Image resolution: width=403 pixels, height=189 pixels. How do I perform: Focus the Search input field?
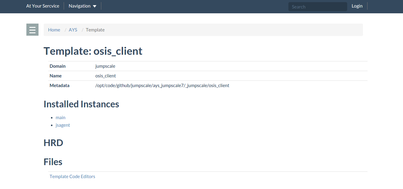tap(317, 7)
